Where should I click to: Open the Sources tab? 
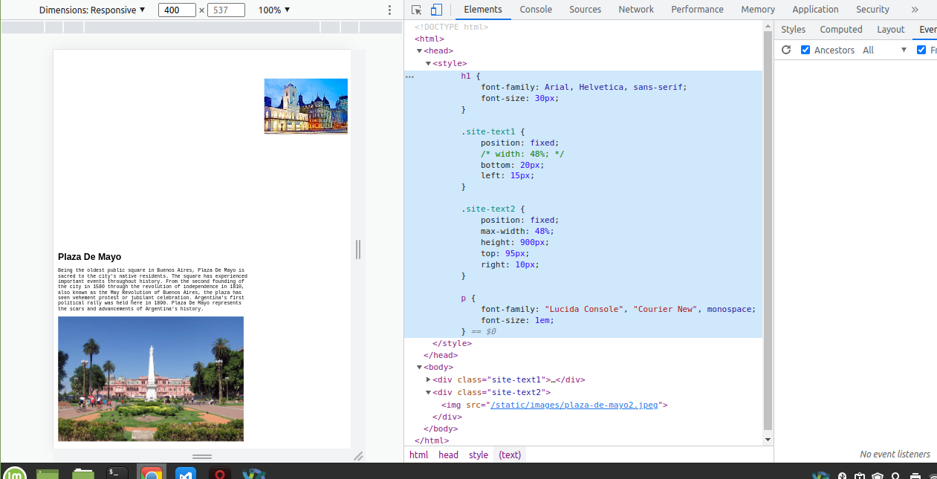pyautogui.click(x=586, y=10)
